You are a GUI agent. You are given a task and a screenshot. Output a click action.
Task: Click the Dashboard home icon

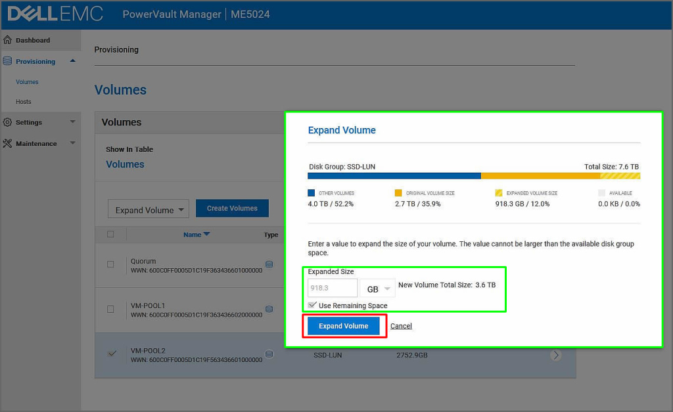pos(7,40)
